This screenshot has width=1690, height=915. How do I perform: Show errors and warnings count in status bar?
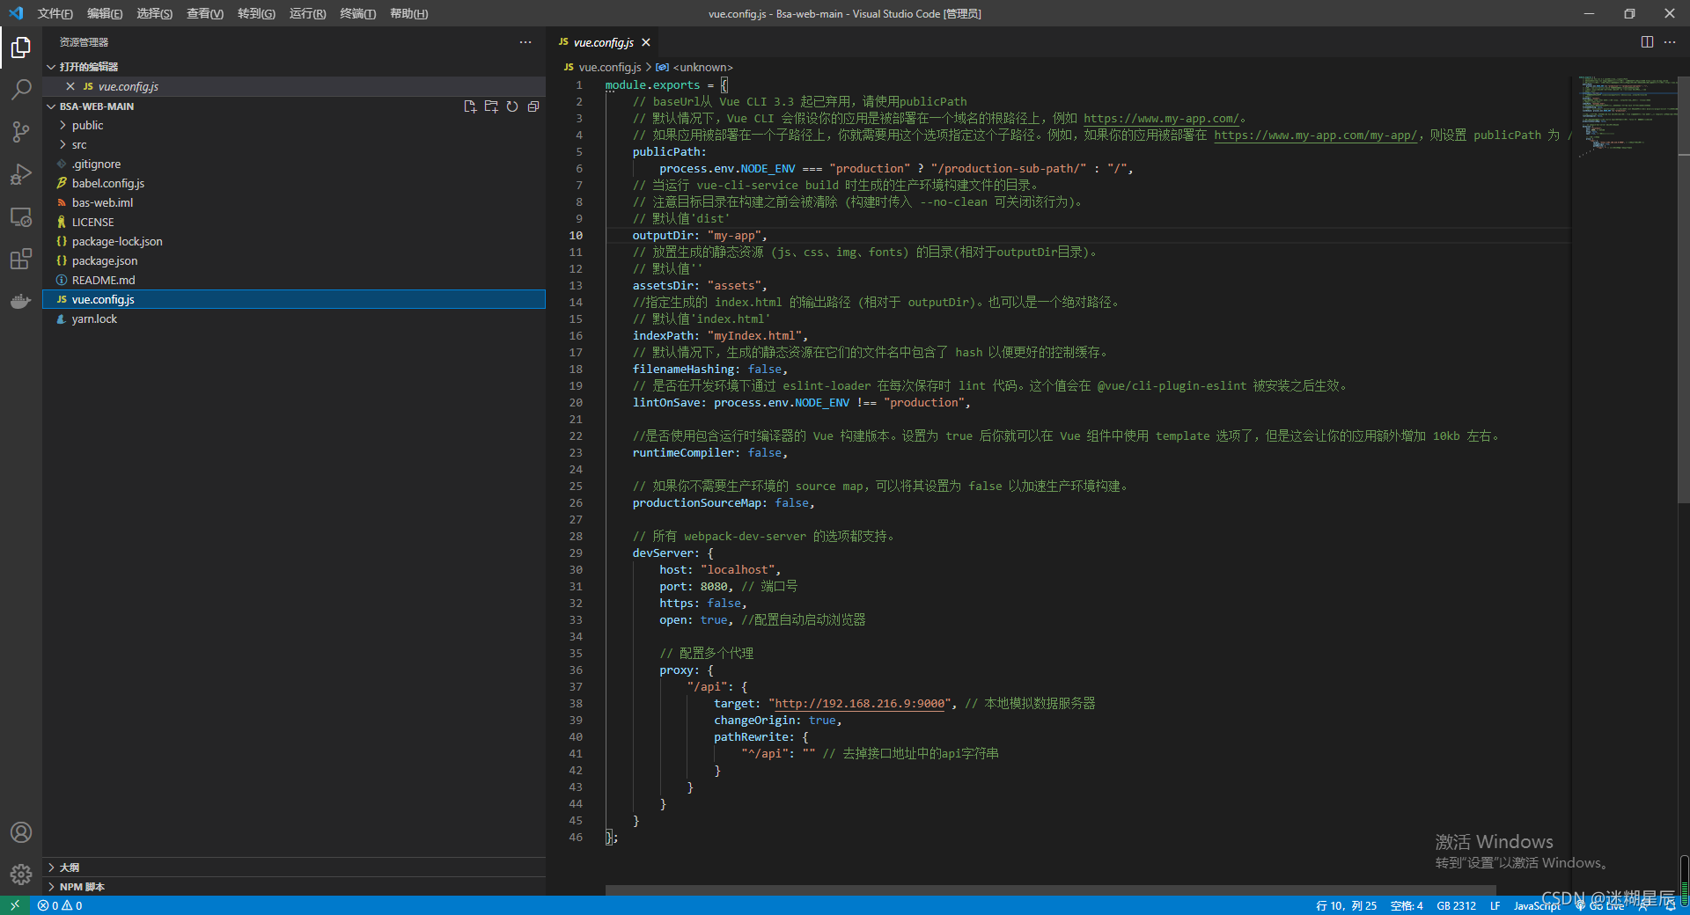click(60, 905)
